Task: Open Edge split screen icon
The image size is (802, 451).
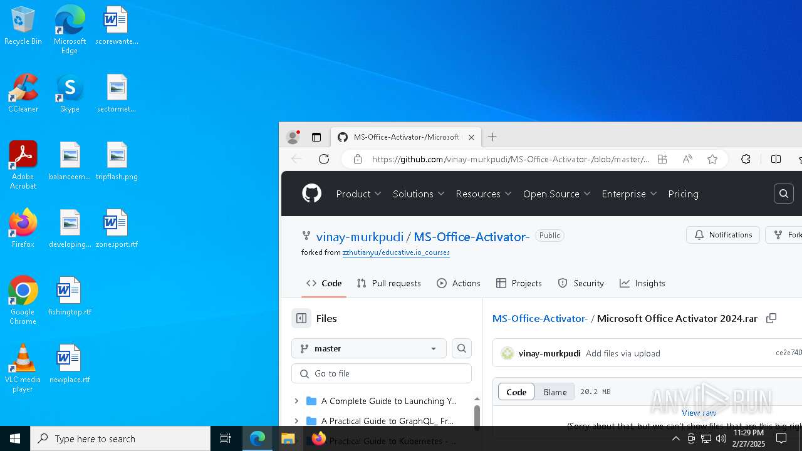Action: point(776,159)
